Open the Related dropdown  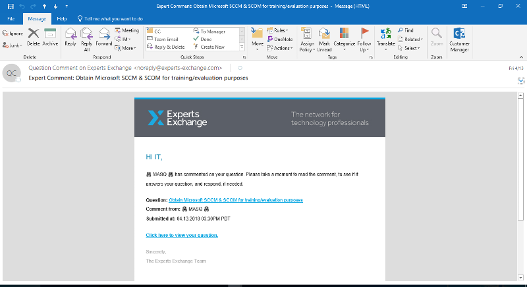[x=410, y=39]
